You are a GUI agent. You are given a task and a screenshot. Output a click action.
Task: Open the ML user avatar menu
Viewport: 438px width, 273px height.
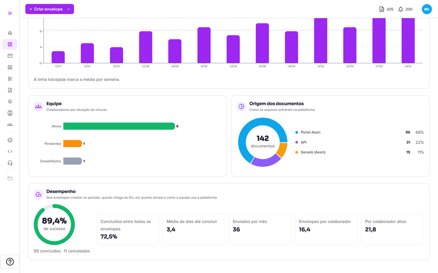[426, 9]
